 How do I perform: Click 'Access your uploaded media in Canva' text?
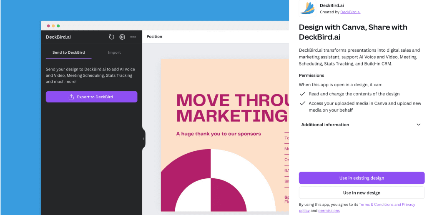tap(365, 107)
